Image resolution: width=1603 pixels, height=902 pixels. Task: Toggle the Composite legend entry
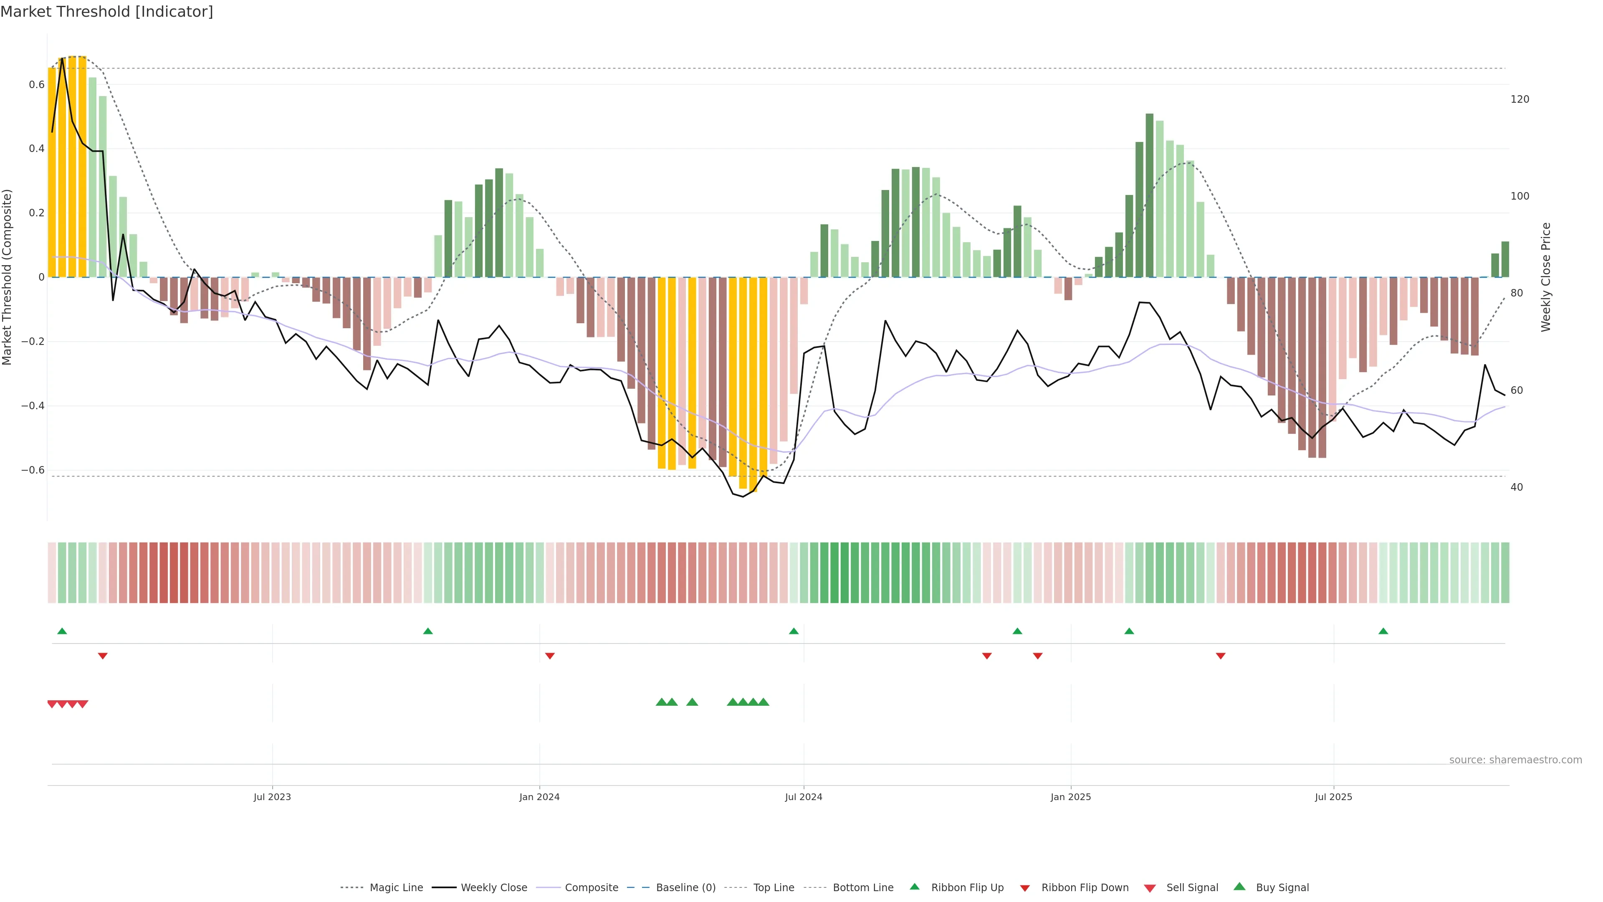click(x=591, y=888)
